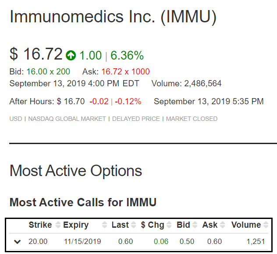The height and width of the screenshot is (254, 277).
Task: Sort calls by $ Chg arrows
Action: pyautogui.click(x=169, y=225)
